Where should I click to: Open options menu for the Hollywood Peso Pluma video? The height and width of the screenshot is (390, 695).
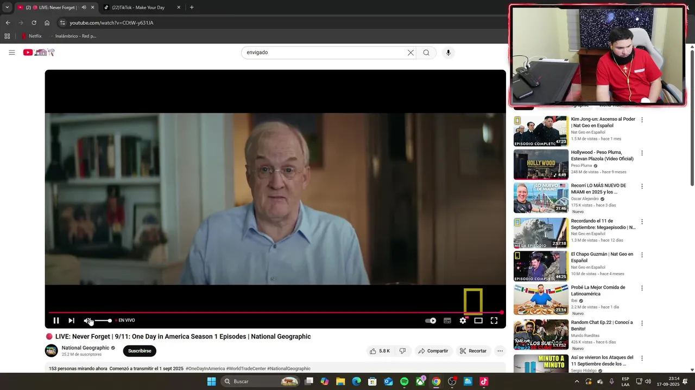coord(642,153)
